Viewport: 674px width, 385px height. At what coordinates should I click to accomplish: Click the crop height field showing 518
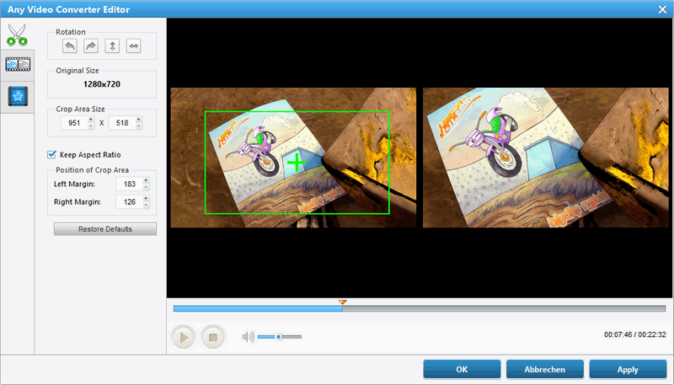pyautogui.click(x=122, y=123)
